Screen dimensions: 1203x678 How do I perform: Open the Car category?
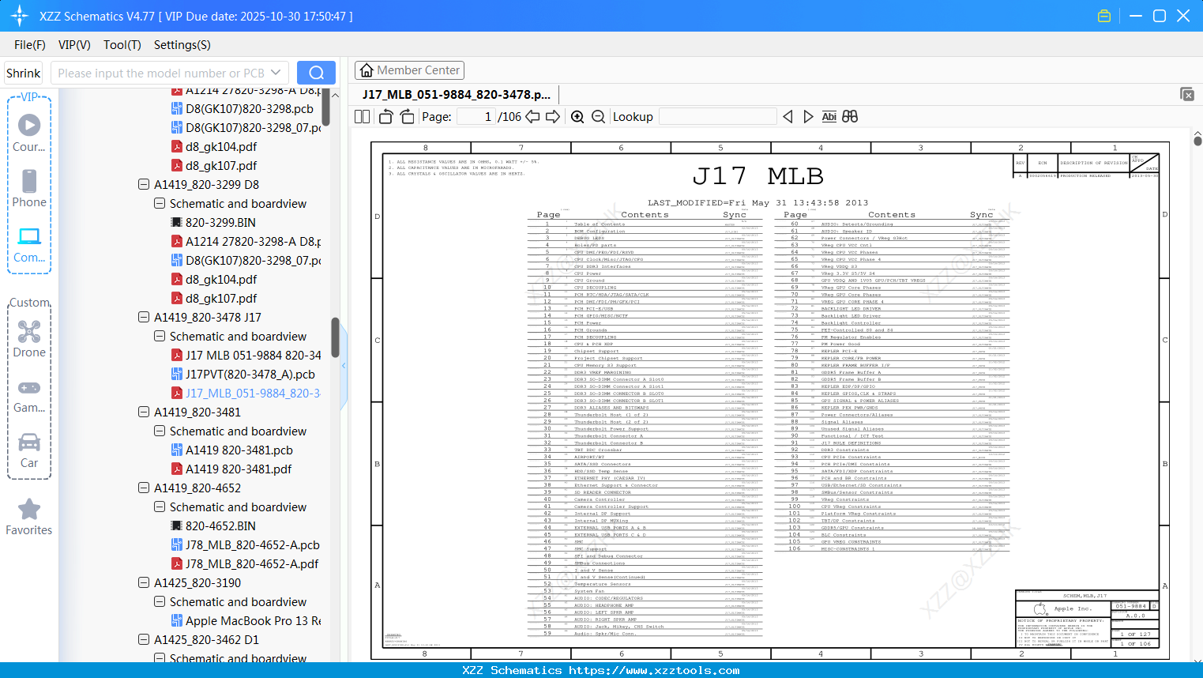tap(29, 450)
